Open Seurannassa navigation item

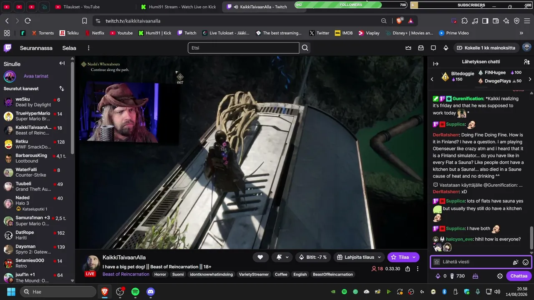[36, 48]
